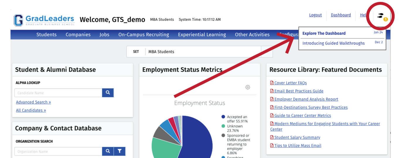Click the Organization Name input field
This screenshot has width=401, height=158.
click(x=58, y=151)
